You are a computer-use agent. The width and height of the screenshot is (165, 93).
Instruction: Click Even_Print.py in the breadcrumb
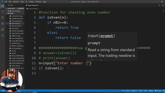point(33,9)
